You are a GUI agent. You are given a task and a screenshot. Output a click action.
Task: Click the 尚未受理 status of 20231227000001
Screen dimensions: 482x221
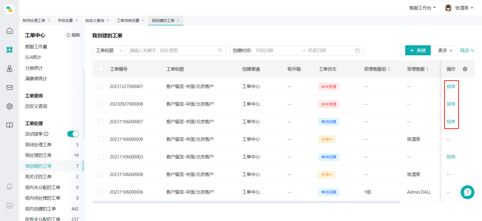329,86
